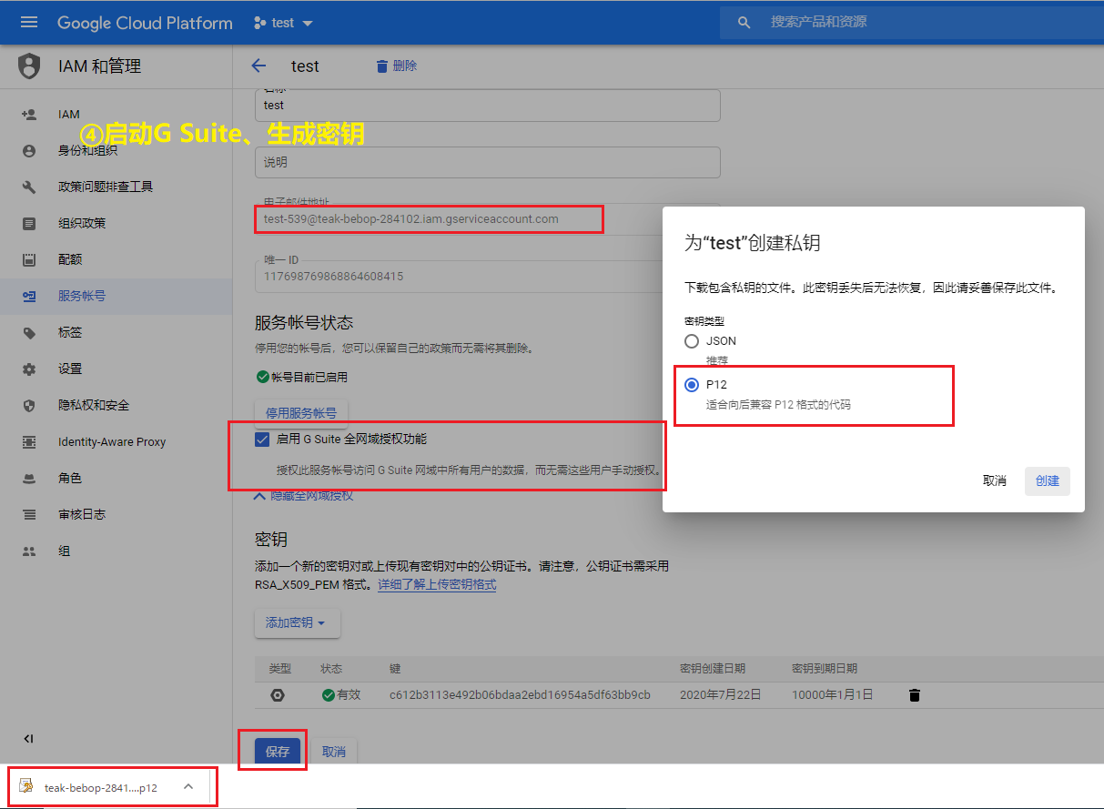Uncheck 启用 G Suite 全网域授权功能
The width and height of the screenshot is (1104, 809).
click(262, 439)
